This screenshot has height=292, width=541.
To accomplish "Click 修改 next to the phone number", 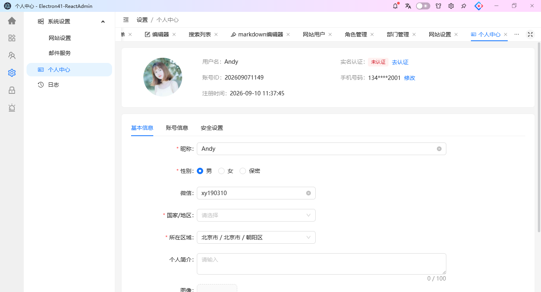I will pos(410,78).
